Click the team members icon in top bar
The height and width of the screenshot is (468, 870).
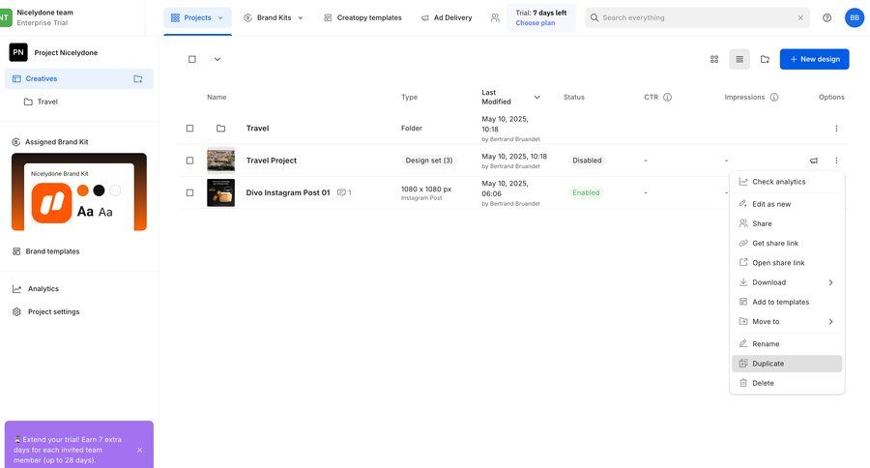495,17
